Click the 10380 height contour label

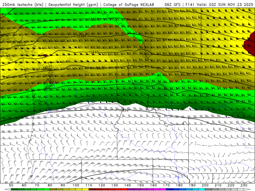[82, 36]
